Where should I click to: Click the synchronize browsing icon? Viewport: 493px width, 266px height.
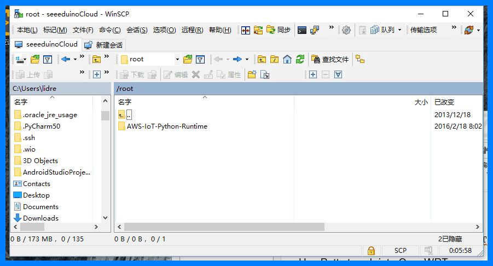pyautogui.click(x=258, y=30)
